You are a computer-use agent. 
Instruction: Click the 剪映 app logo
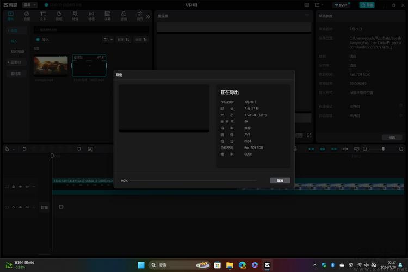coord(10,5)
